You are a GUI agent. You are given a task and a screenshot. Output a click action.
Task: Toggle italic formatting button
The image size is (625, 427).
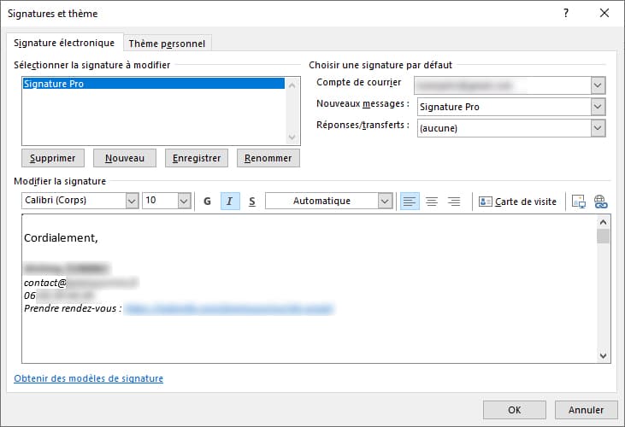[x=230, y=202]
